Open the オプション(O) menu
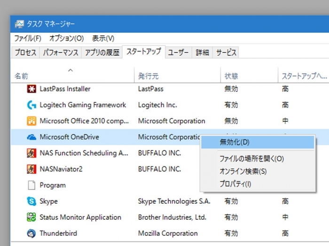Screen dimensions: 329x246 click(x=66, y=38)
